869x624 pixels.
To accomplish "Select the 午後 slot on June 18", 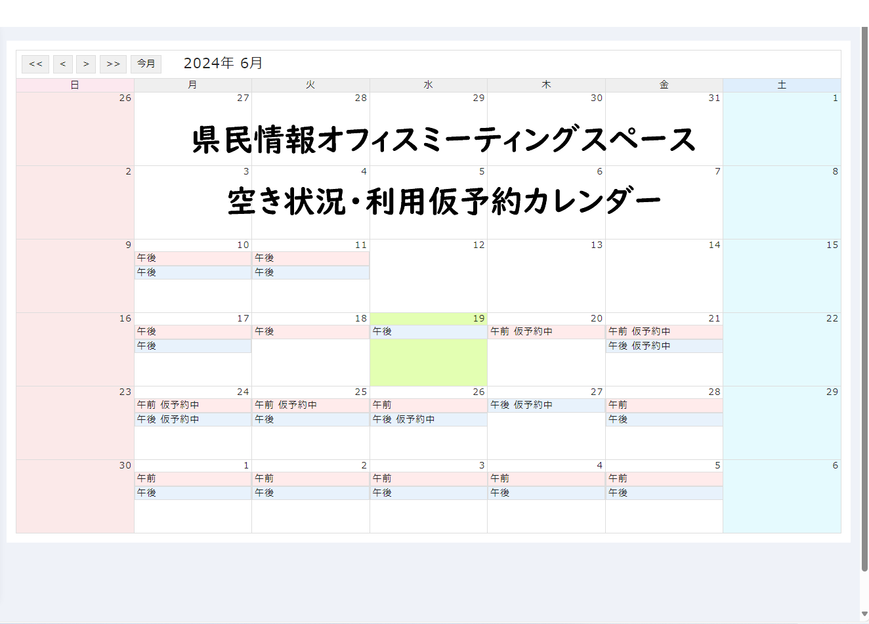I will (x=311, y=332).
